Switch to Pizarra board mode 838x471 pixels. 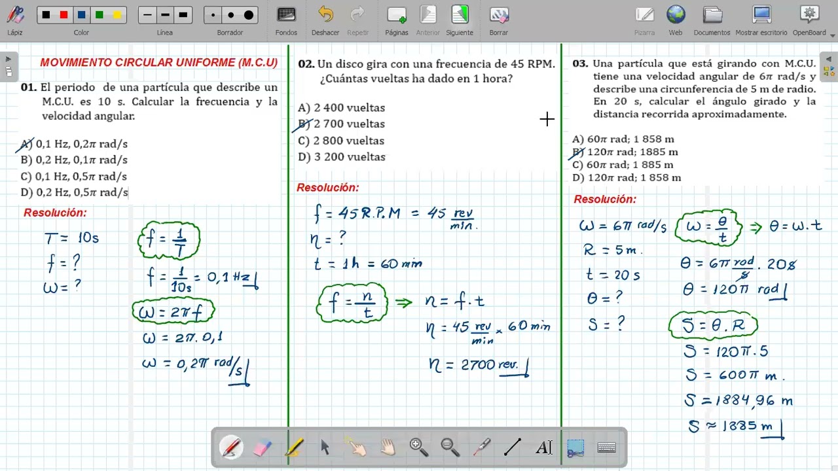pos(644,20)
